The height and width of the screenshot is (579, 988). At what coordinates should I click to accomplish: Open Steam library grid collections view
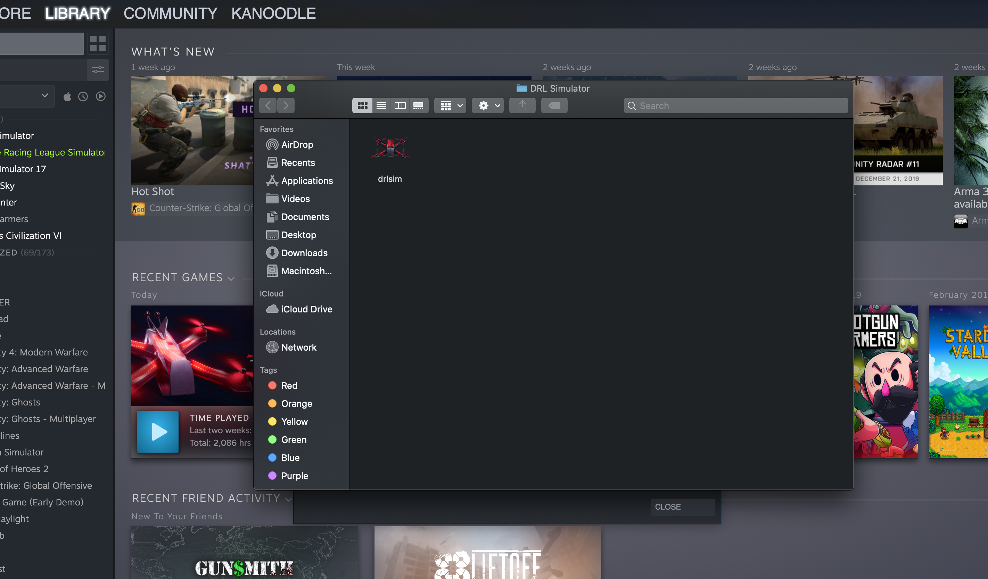(x=98, y=43)
